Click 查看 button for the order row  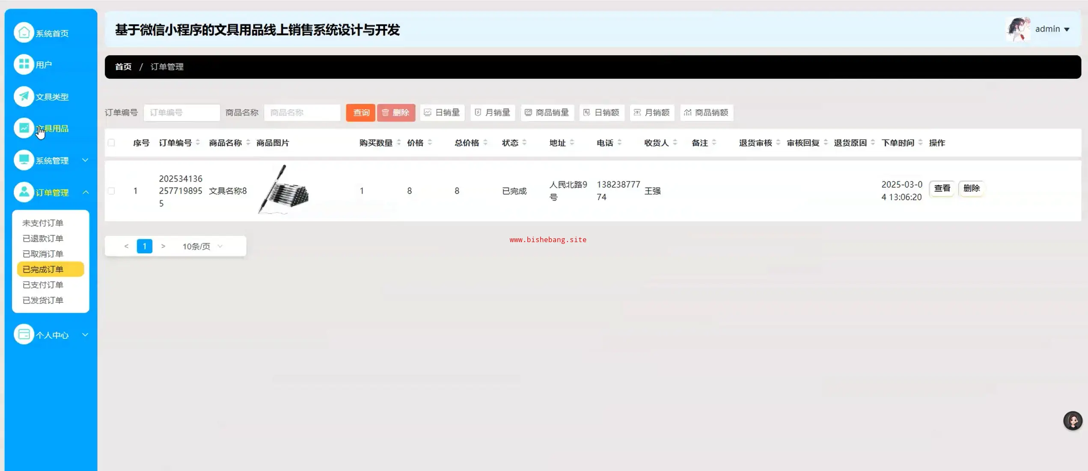pos(942,188)
